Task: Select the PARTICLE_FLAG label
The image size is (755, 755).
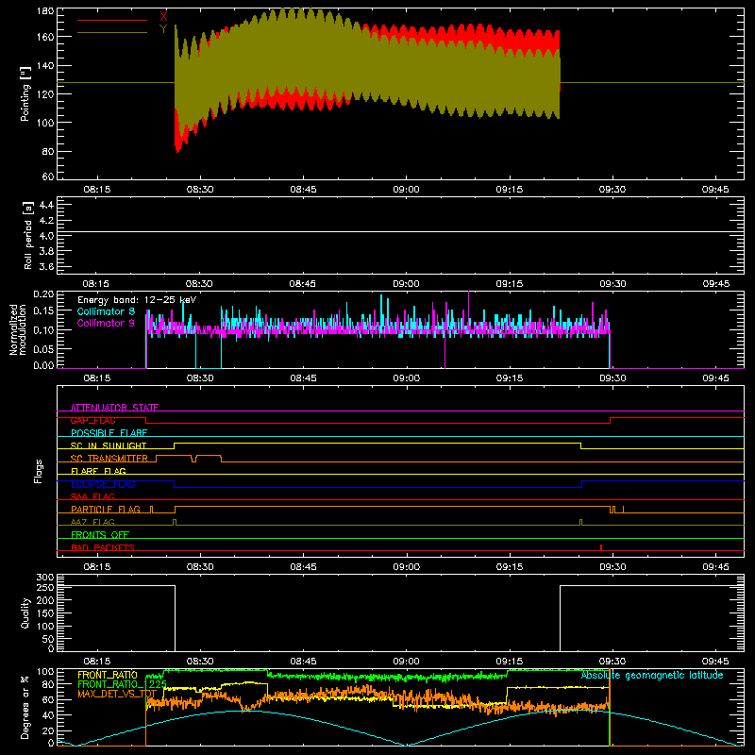Action: coord(106,510)
